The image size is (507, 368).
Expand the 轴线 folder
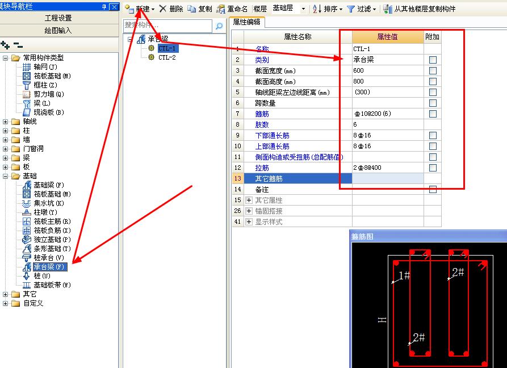pos(5,122)
